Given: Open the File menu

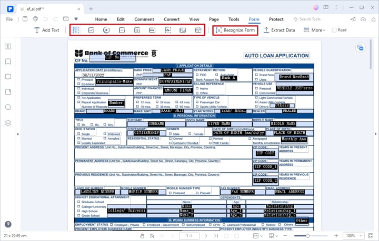Looking at the screenshot, I should pos(9,19).
